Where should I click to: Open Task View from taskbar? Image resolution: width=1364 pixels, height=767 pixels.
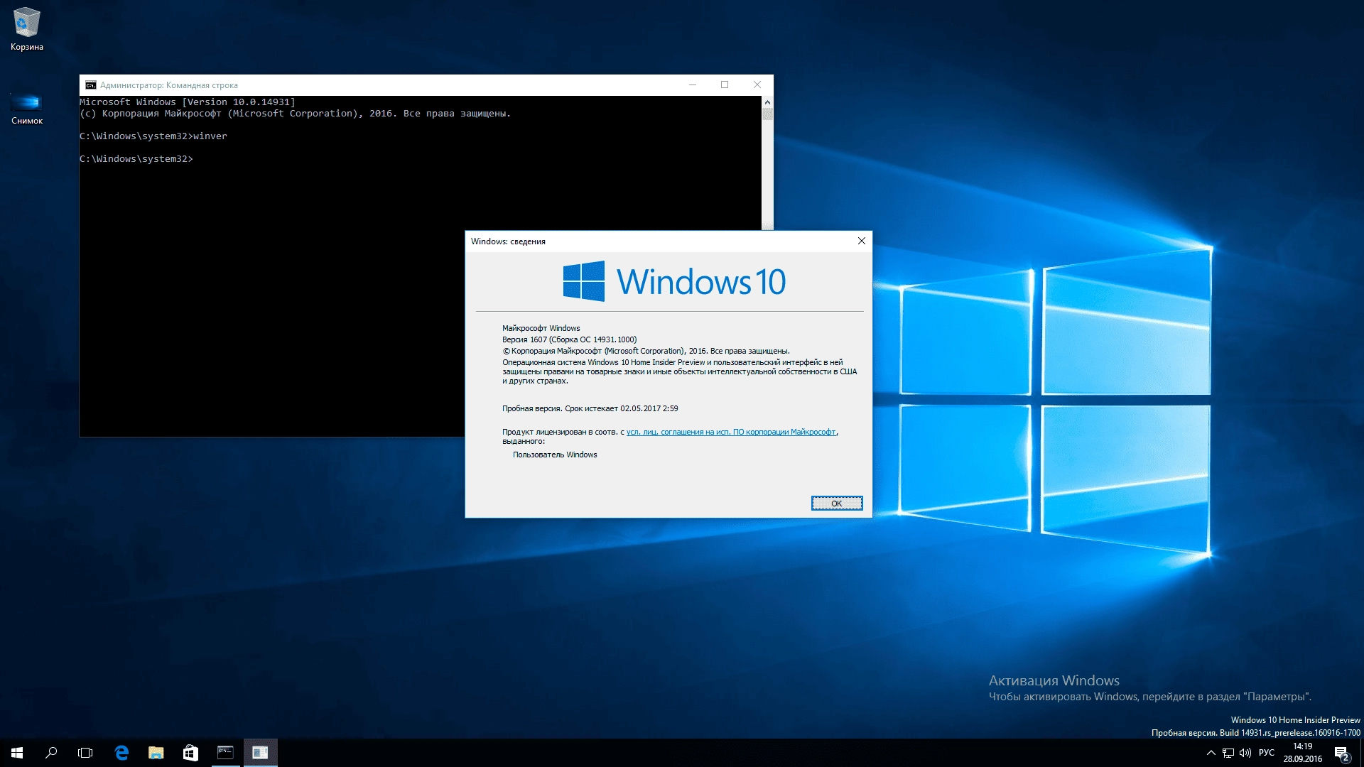click(x=85, y=753)
